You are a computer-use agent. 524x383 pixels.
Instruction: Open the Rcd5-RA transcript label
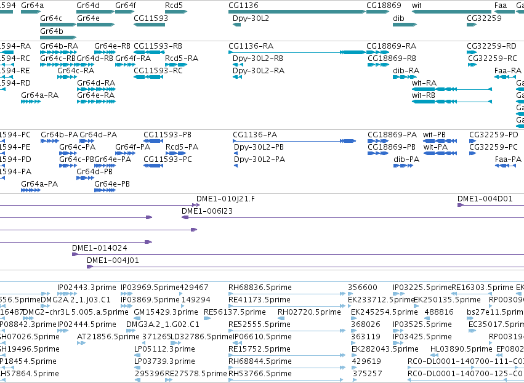(182, 58)
